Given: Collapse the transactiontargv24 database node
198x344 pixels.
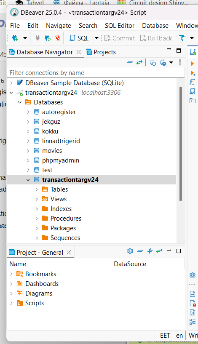Looking at the screenshot, I should (28, 180).
